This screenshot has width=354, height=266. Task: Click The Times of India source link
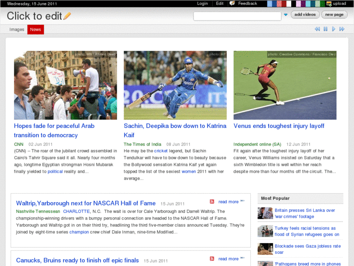click(x=143, y=144)
